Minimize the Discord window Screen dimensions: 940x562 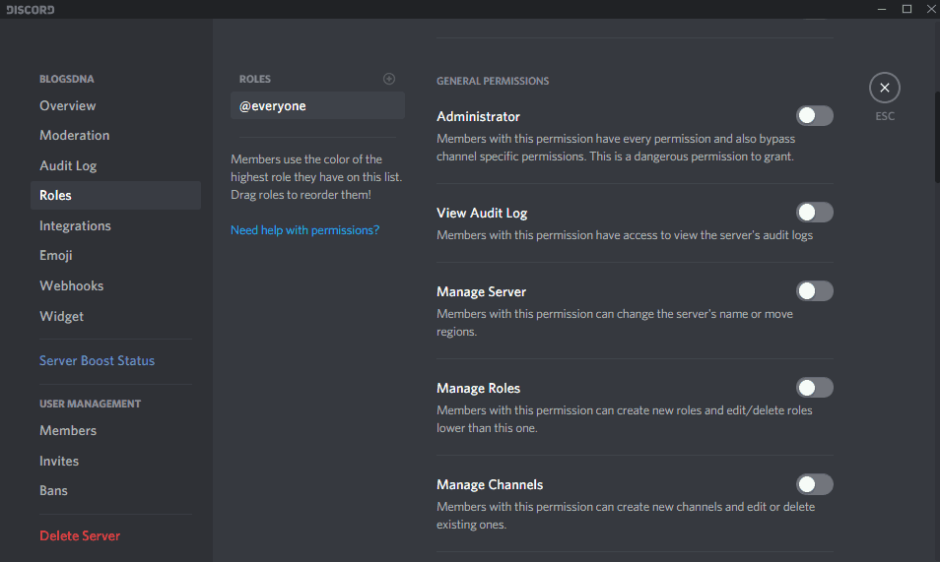(x=881, y=9)
